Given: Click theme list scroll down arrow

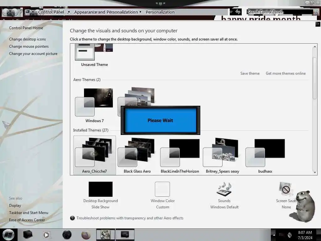Looking at the screenshot, I should 315,172.
